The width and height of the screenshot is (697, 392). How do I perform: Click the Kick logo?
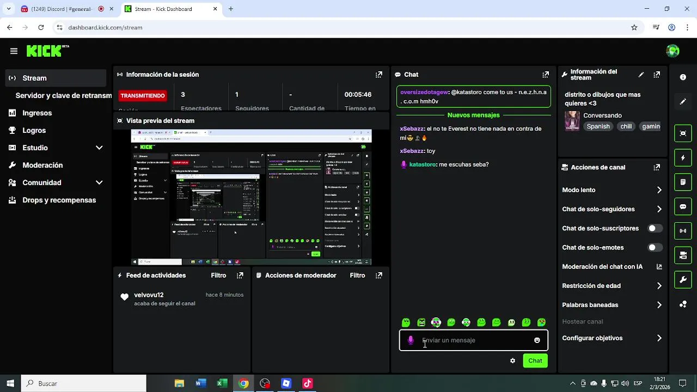[45, 51]
